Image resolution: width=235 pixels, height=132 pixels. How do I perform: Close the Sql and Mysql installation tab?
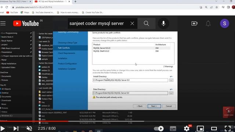pos(69,1)
